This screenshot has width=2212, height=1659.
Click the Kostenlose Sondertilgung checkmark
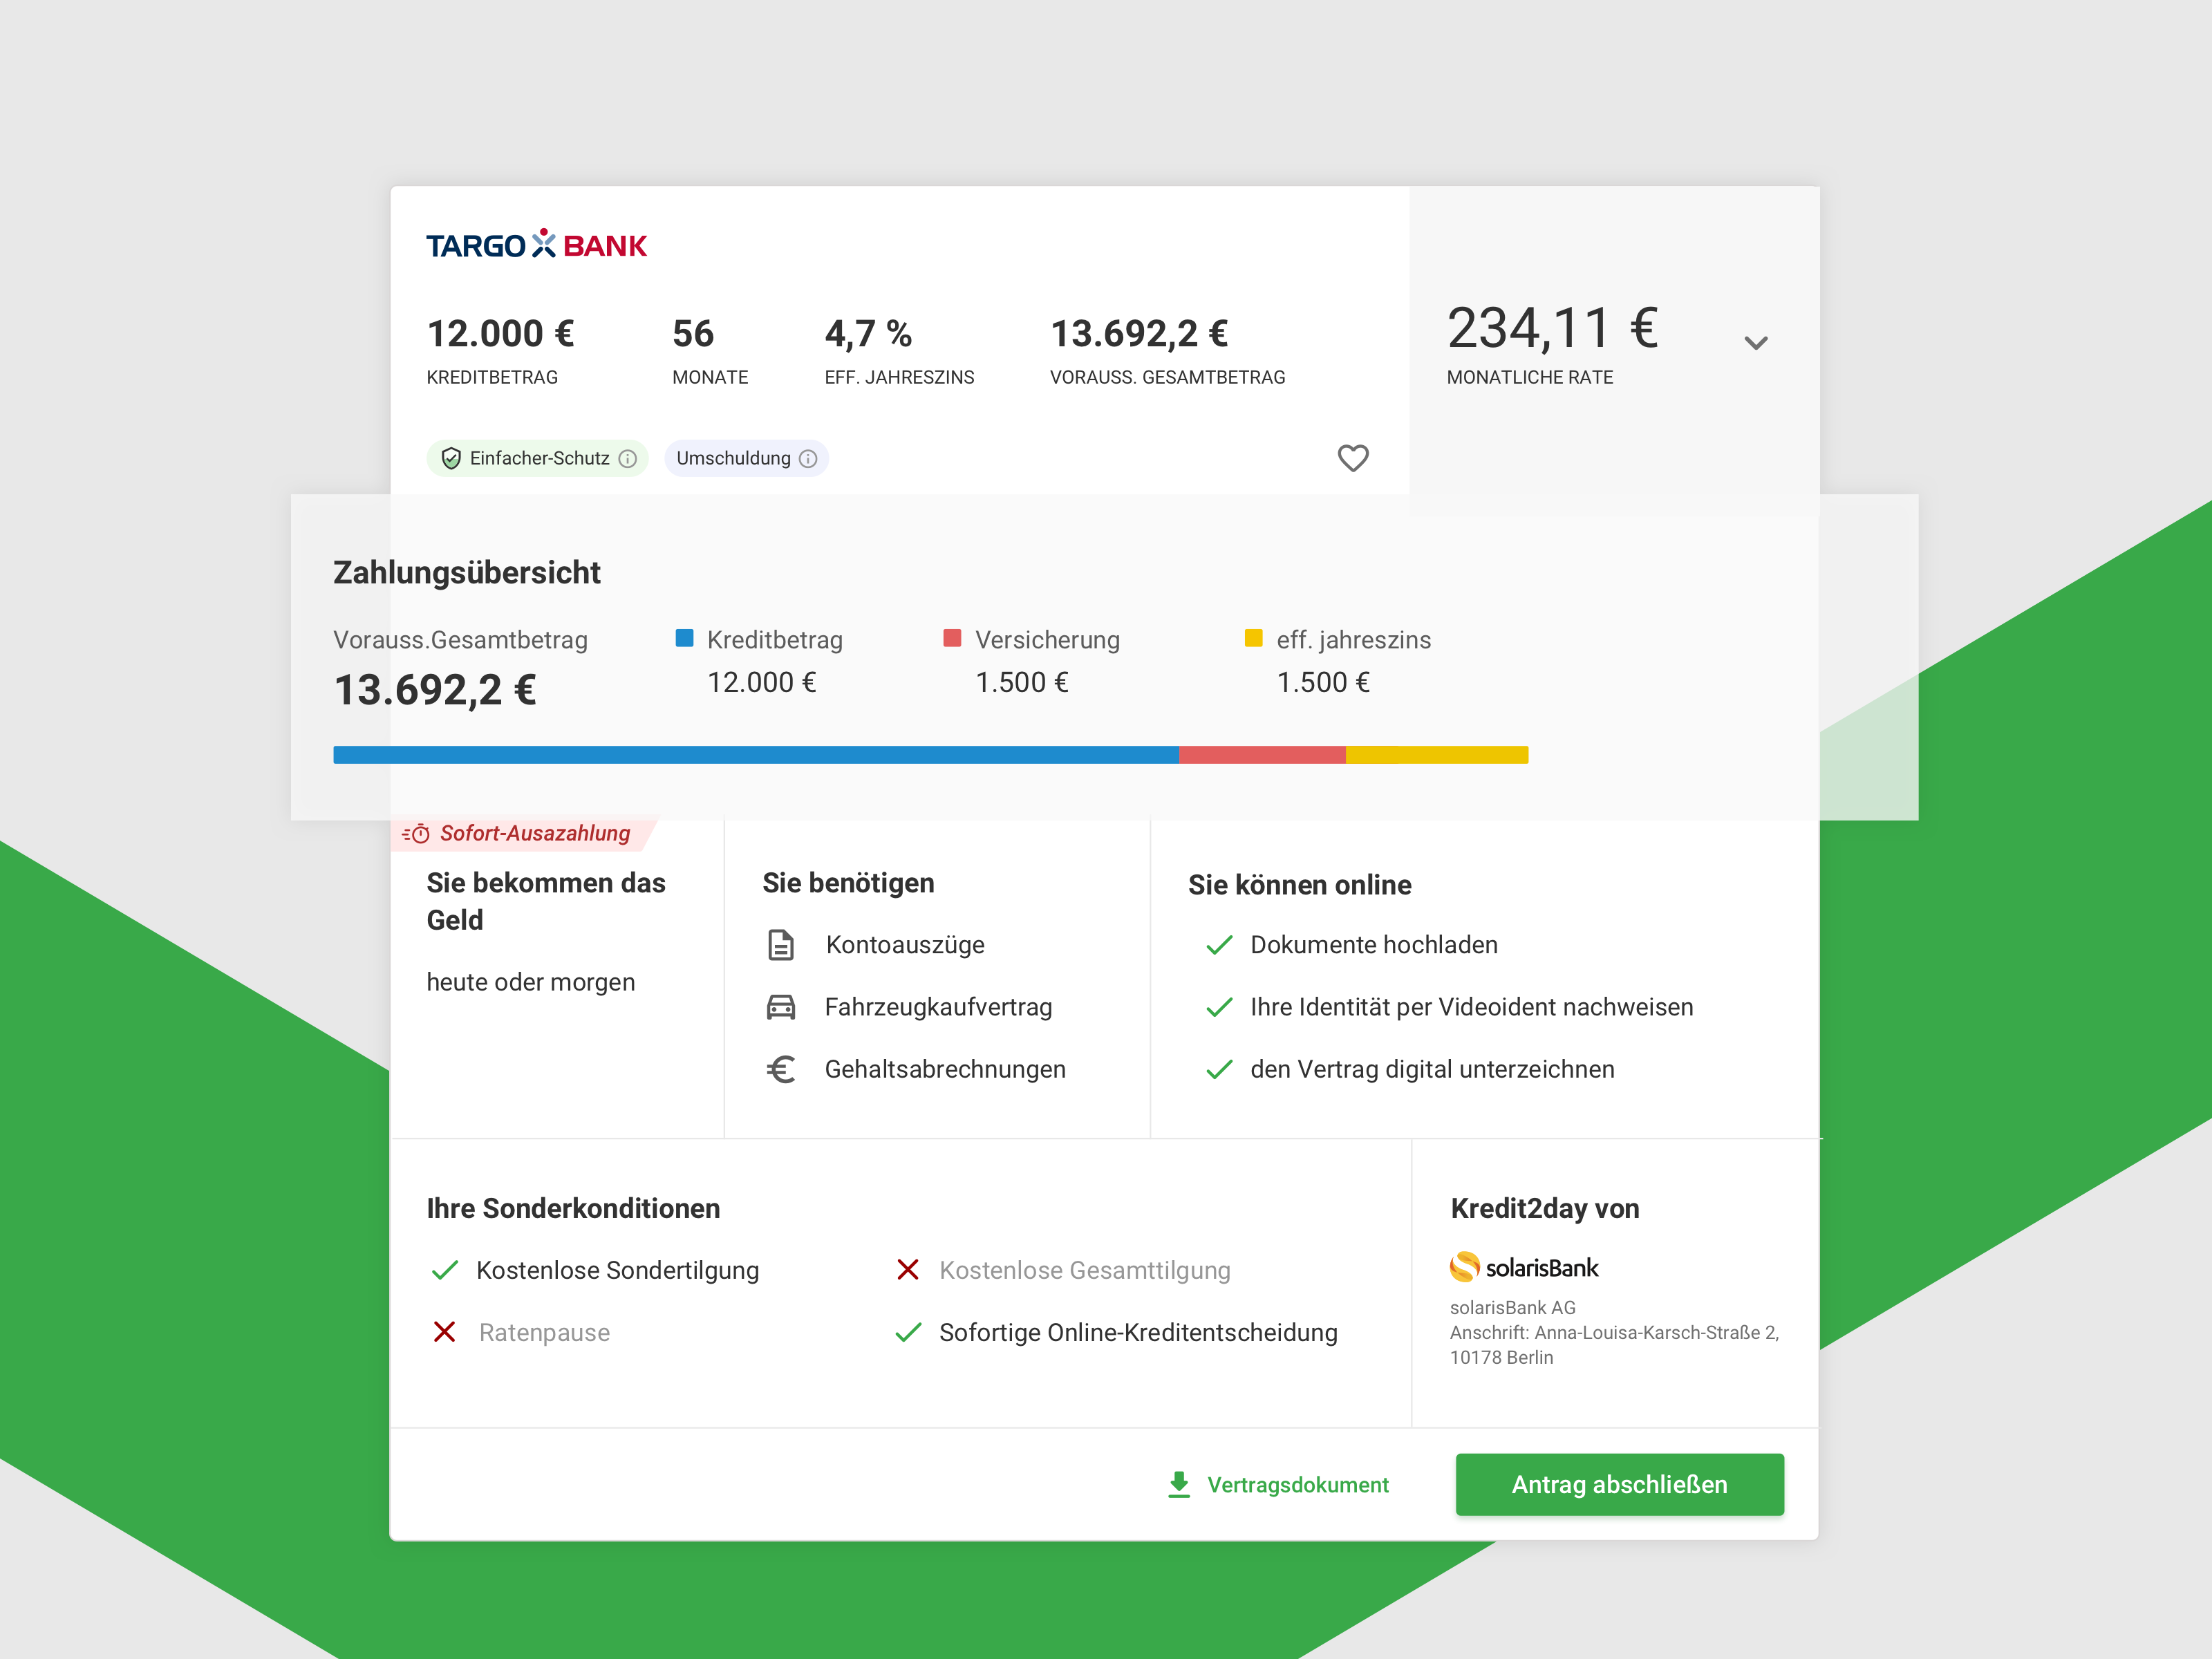click(x=445, y=1270)
